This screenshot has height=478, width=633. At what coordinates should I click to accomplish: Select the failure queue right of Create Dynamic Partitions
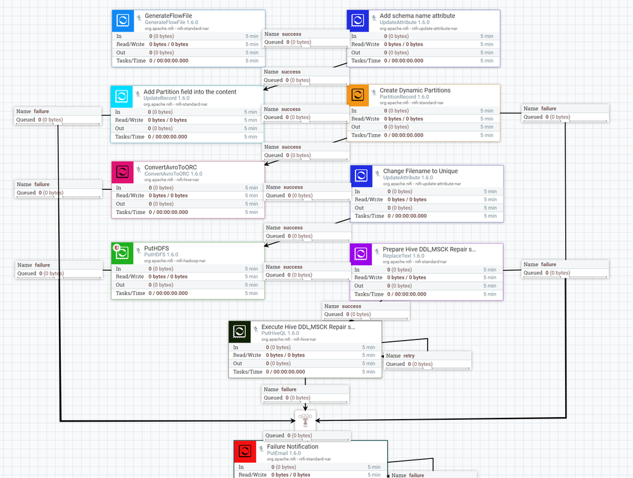564,113
